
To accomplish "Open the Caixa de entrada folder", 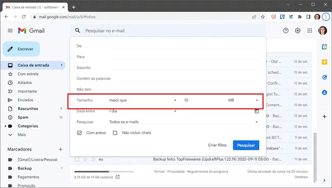I will tap(33, 65).
